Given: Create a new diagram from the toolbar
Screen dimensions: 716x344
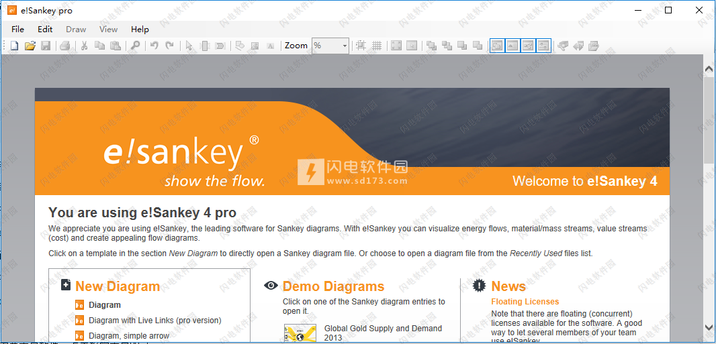Looking at the screenshot, I should [x=15, y=46].
